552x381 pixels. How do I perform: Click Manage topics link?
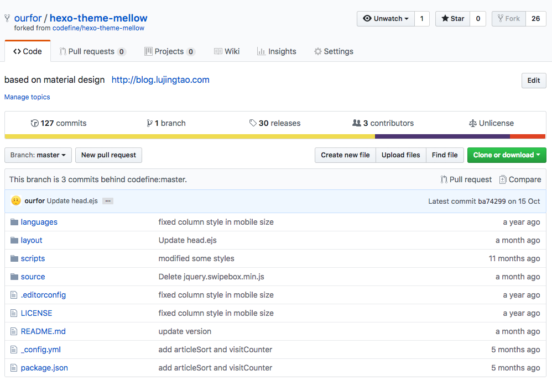click(x=27, y=97)
